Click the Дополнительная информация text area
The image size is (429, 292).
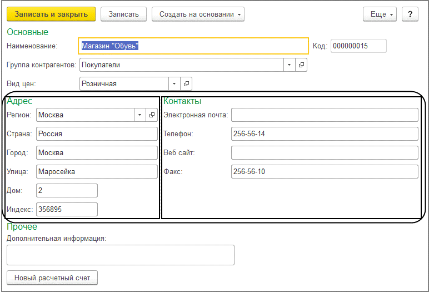pyautogui.click(x=121, y=255)
